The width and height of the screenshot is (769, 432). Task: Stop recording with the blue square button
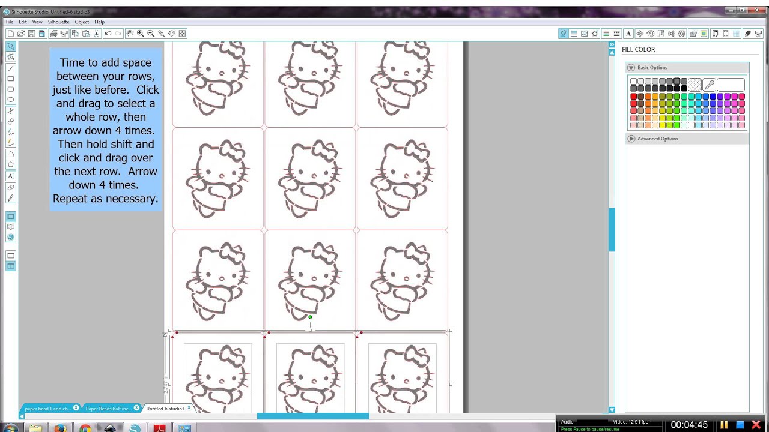pyautogui.click(x=740, y=425)
